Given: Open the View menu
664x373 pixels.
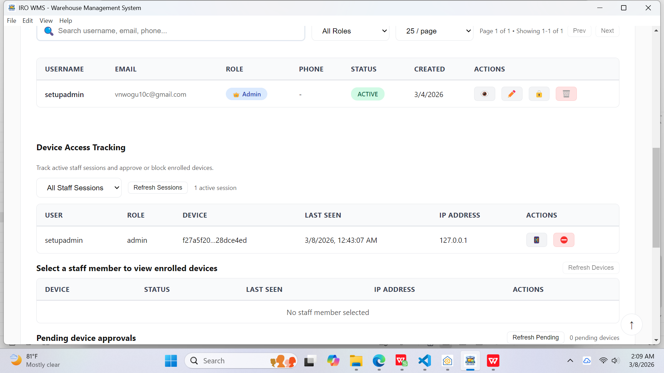Looking at the screenshot, I should (x=46, y=20).
